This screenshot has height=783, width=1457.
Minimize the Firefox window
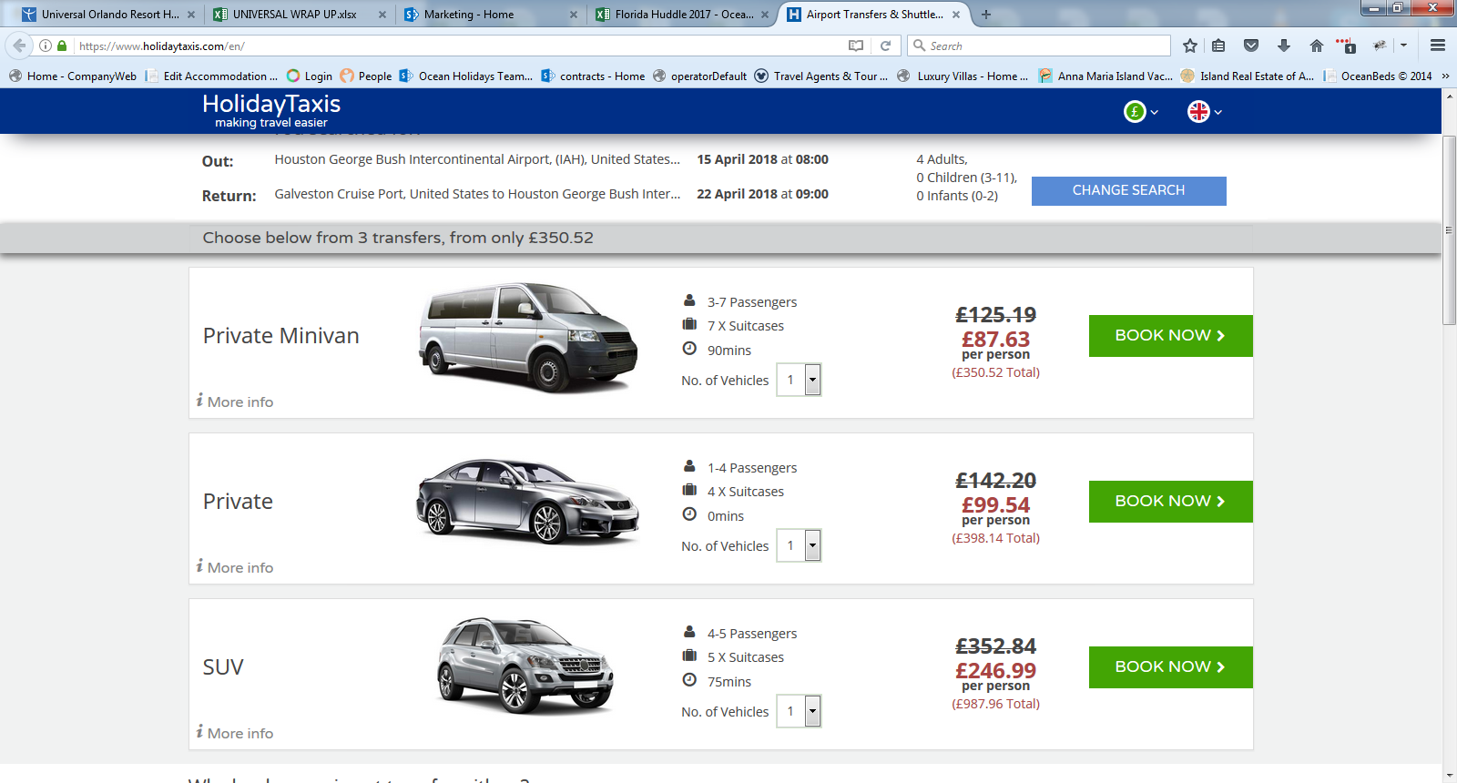click(x=1373, y=8)
